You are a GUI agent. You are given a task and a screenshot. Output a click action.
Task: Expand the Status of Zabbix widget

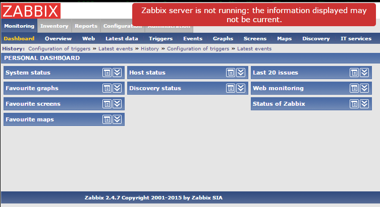coord(364,104)
